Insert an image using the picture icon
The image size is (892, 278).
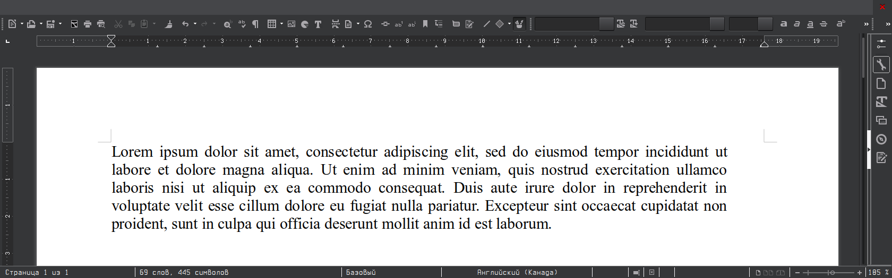point(291,24)
